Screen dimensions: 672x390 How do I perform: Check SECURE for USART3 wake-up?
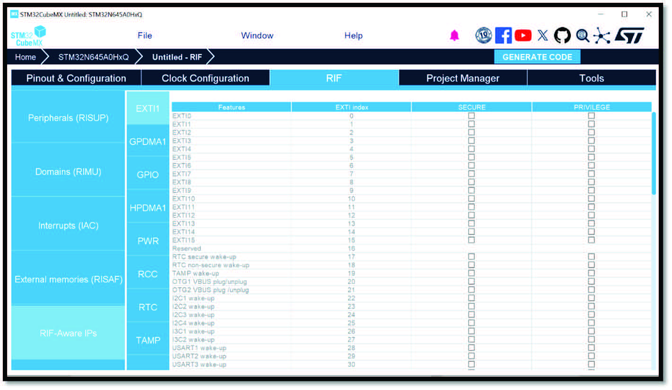pos(471,364)
